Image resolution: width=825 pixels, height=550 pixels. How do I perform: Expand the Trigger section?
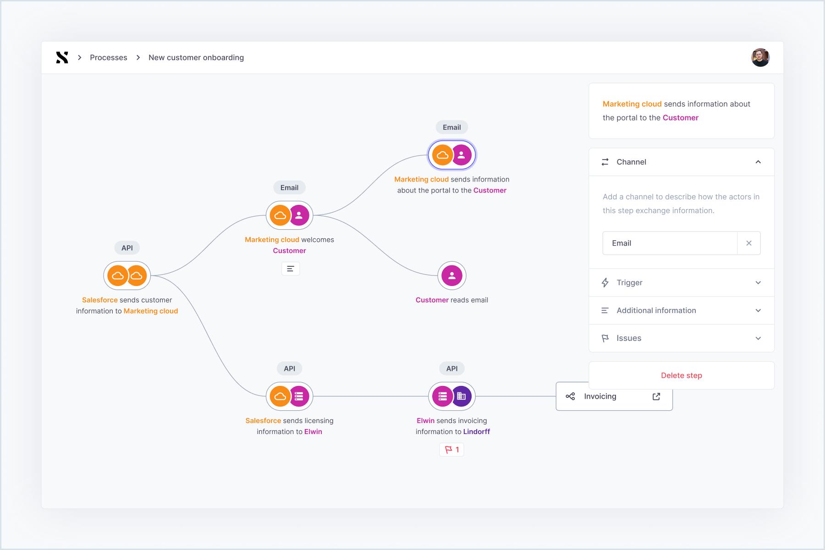tap(682, 282)
